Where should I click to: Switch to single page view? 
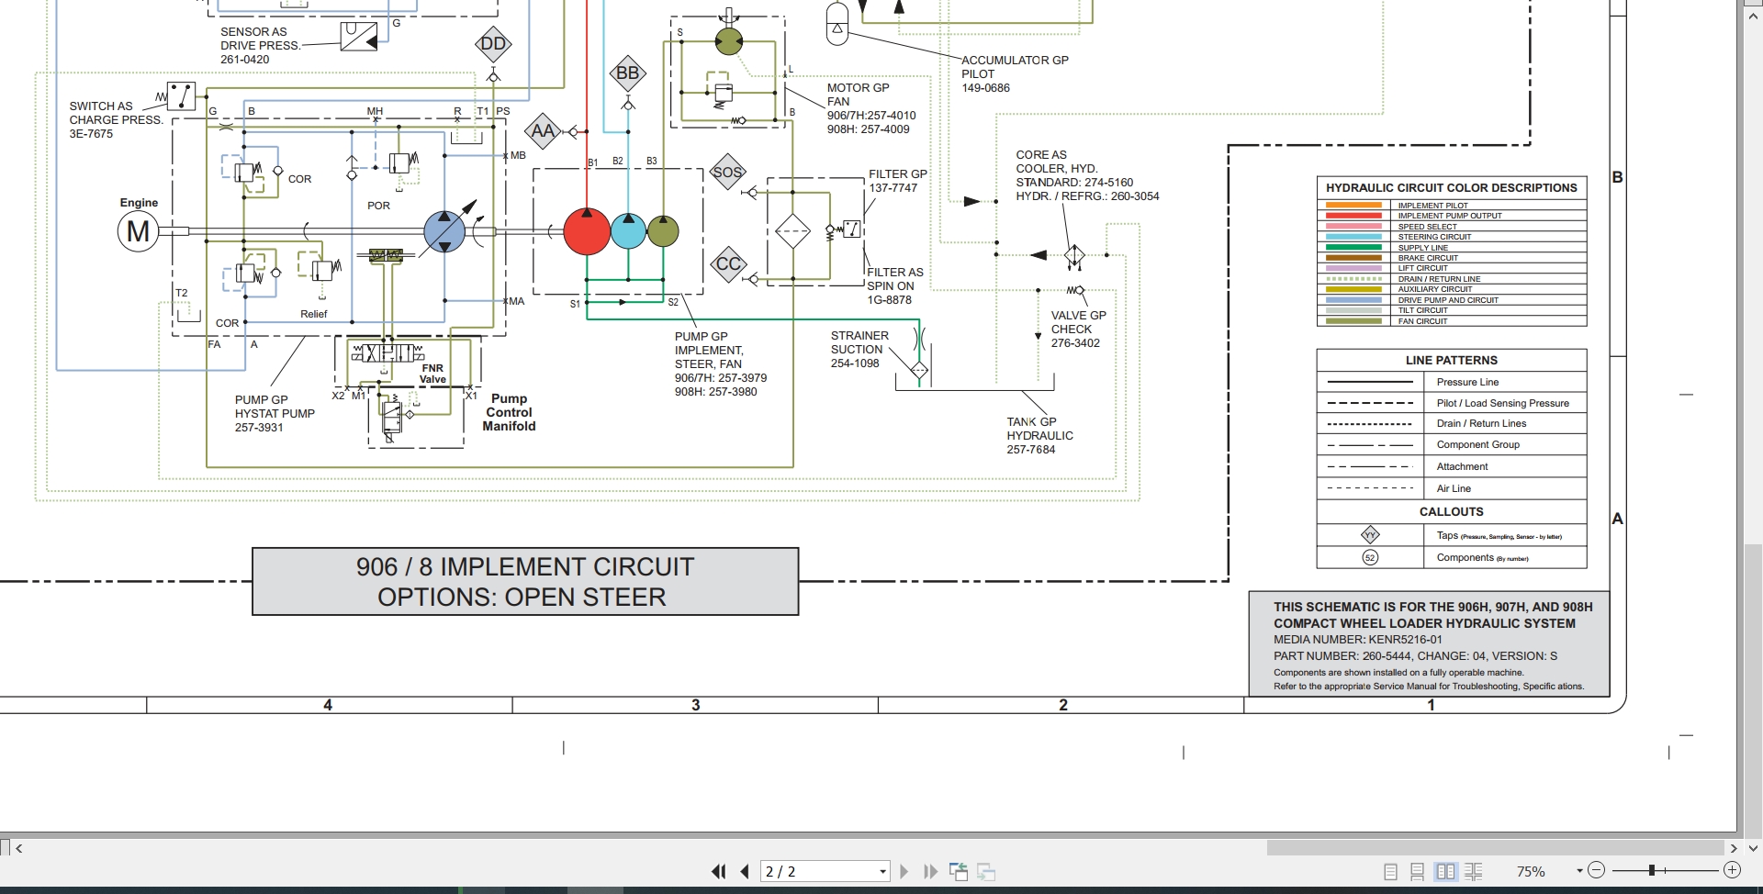[x=1390, y=871]
